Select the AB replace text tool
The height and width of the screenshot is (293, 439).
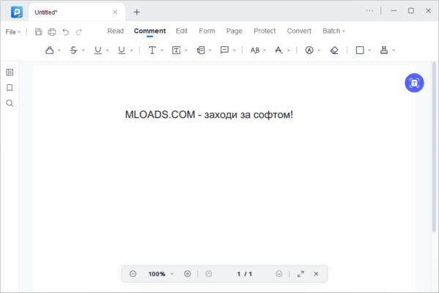pos(255,50)
